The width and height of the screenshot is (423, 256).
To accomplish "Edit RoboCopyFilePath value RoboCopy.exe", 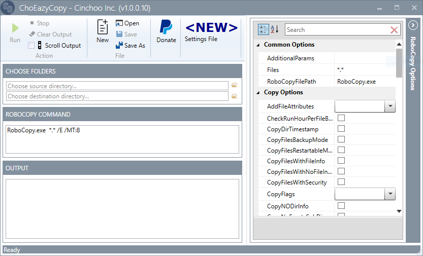I will [x=365, y=81].
